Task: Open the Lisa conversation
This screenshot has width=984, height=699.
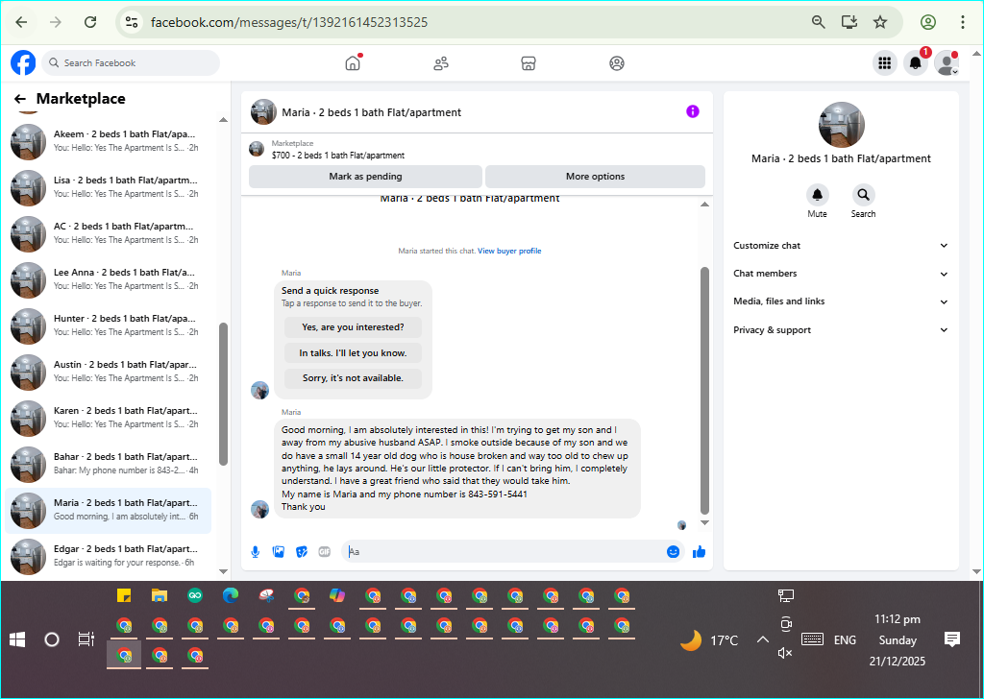Action: pos(109,187)
